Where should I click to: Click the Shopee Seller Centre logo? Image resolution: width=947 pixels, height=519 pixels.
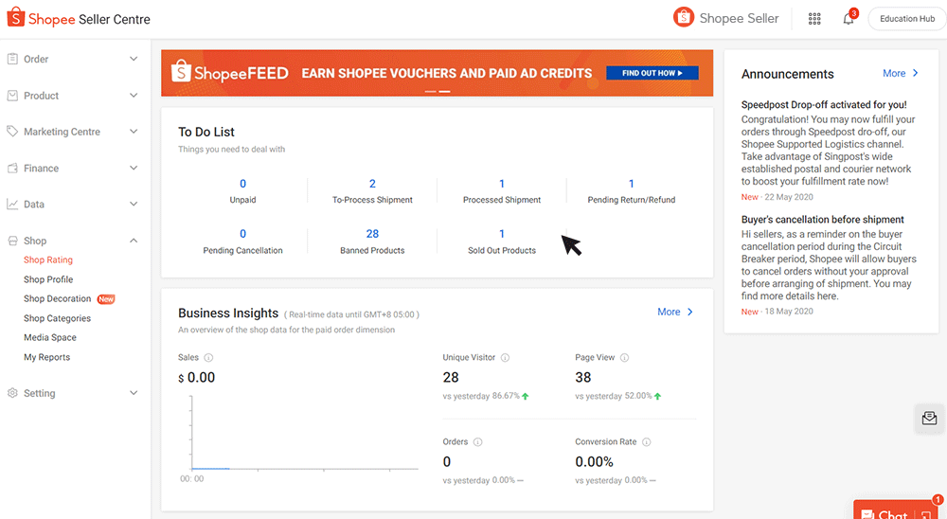pos(79,19)
